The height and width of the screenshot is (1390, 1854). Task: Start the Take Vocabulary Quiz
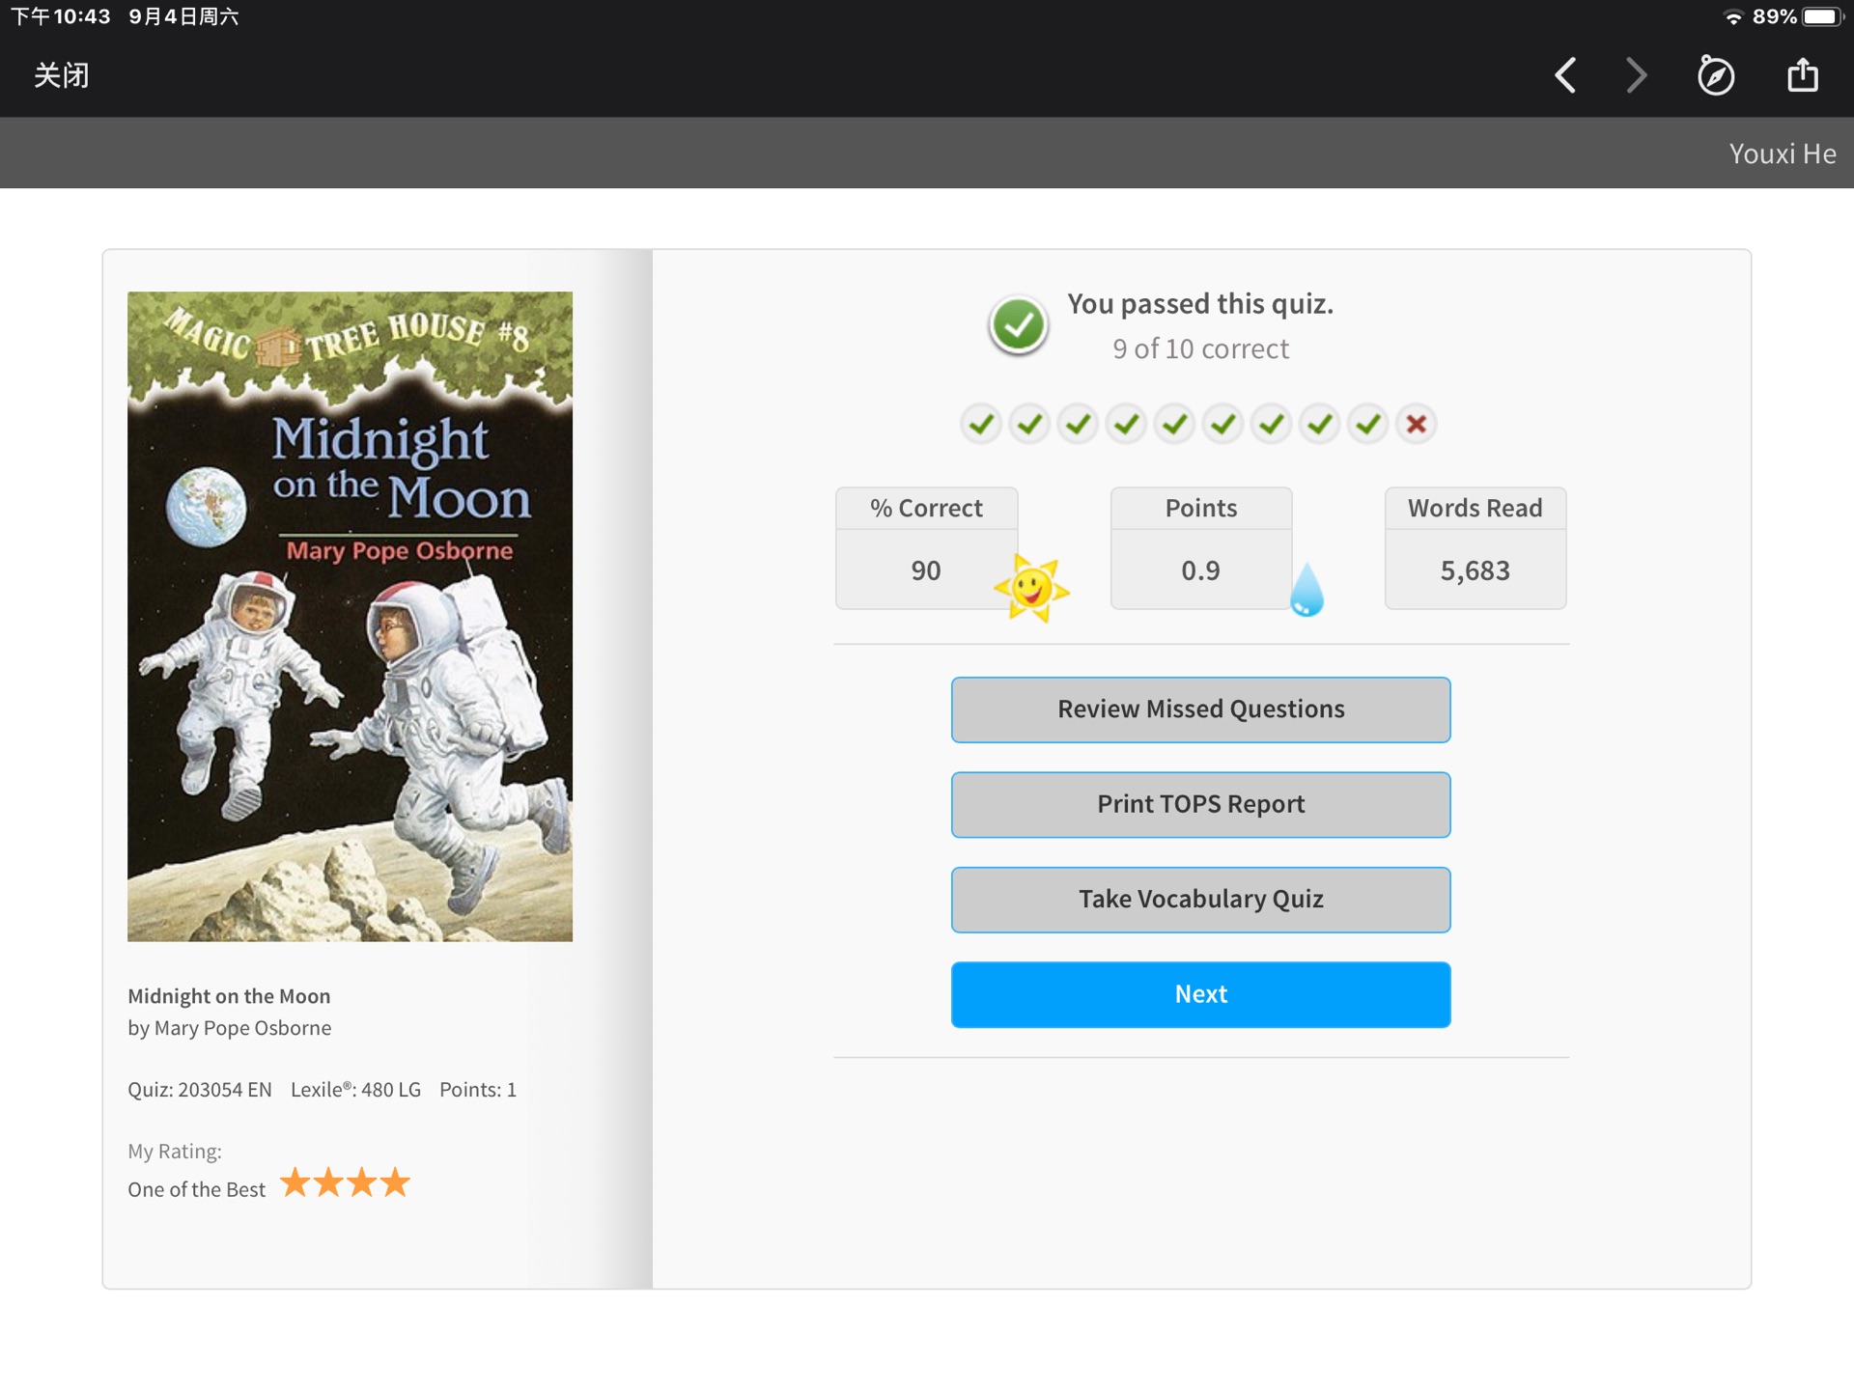[x=1200, y=900]
